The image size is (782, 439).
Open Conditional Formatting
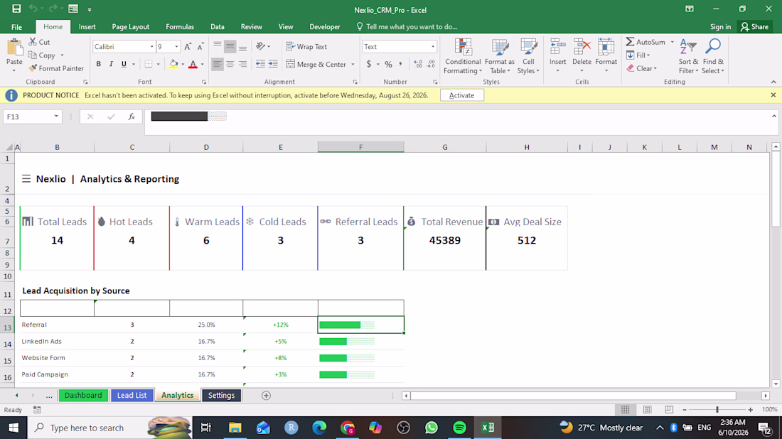[x=463, y=56]
